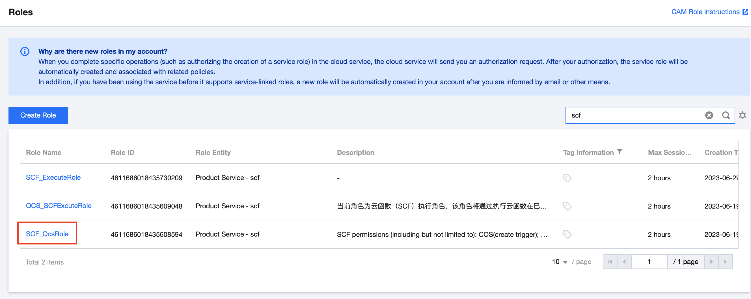The height and width of the screenshot is (299, 751).
Task: Click the clear search text icon
Action: (x=709, y=115)
